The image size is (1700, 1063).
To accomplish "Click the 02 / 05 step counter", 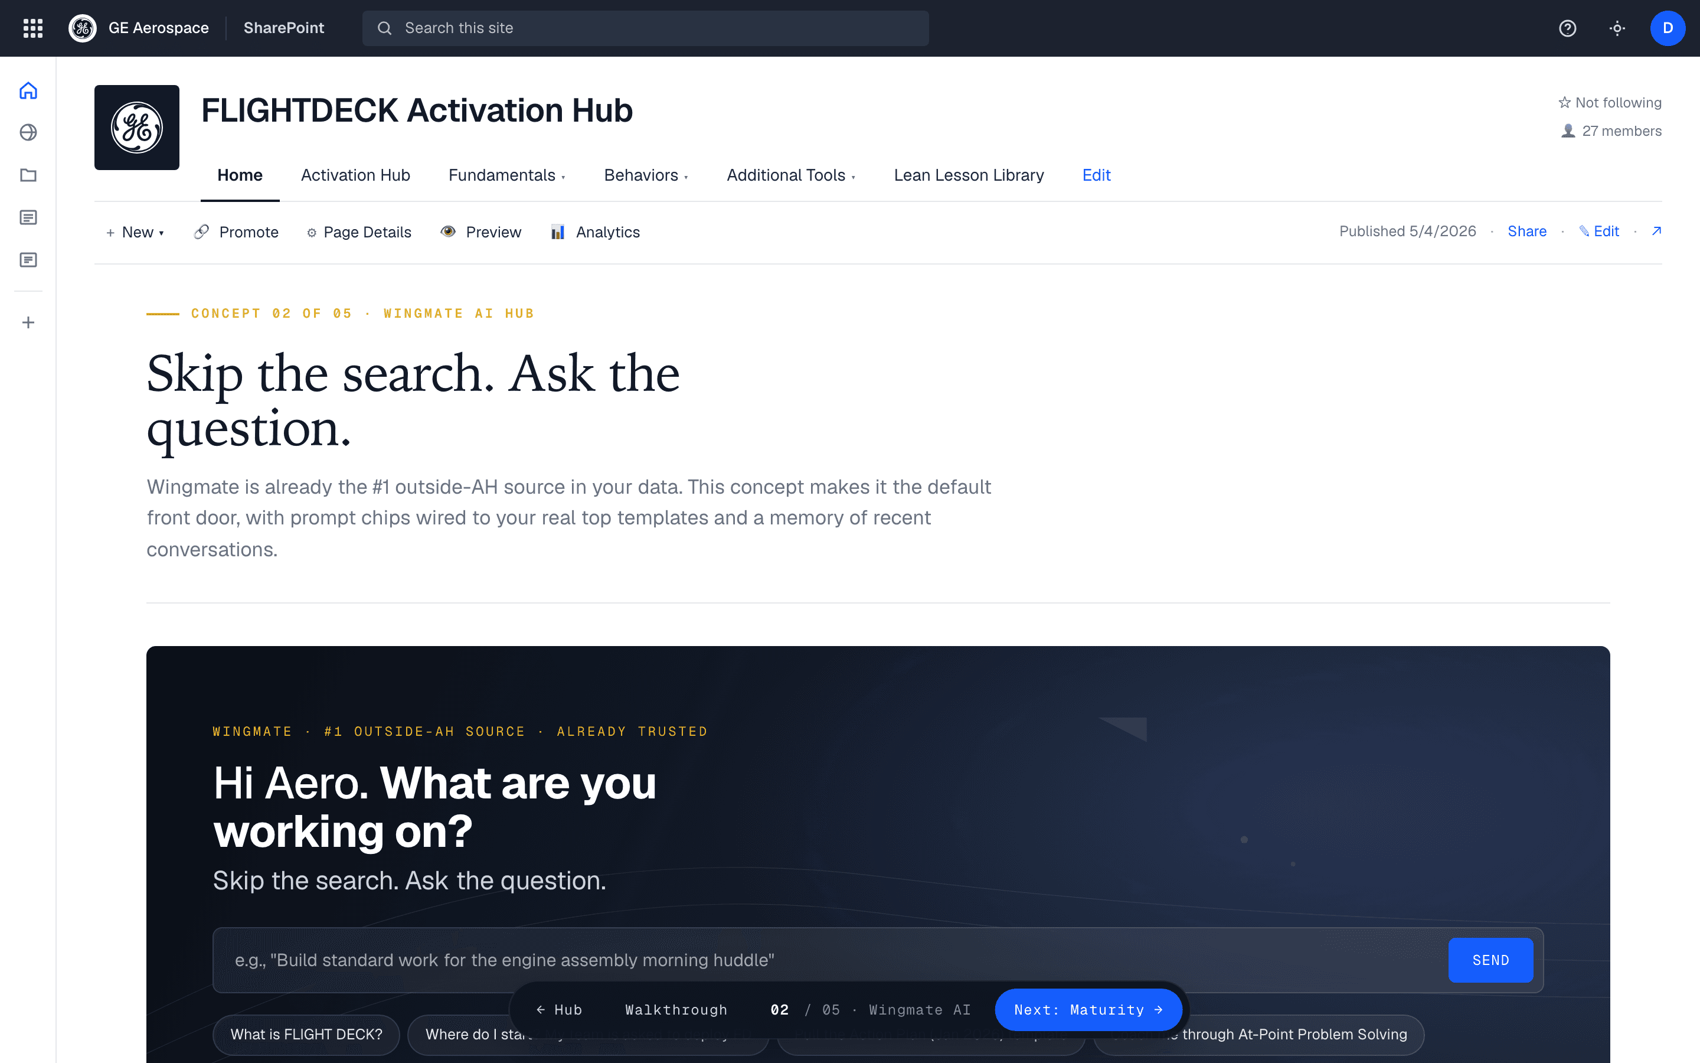I will [x=805, y=1010].
